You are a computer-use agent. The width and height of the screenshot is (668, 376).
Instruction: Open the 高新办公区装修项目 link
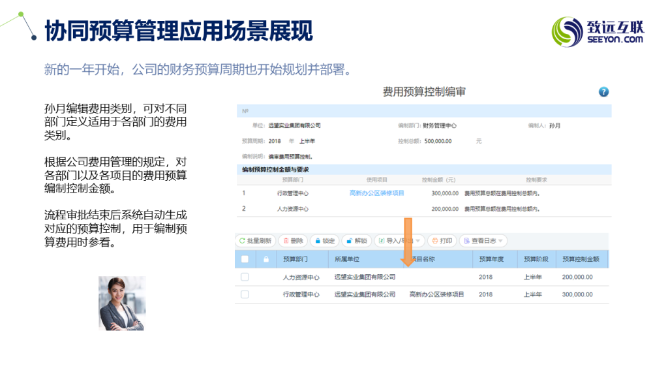click(376, 193)
